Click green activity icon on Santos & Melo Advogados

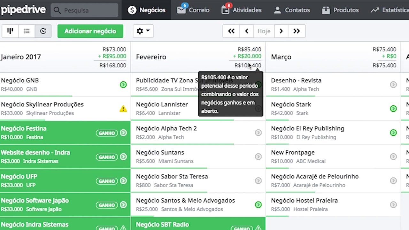(x=258, y=204)
